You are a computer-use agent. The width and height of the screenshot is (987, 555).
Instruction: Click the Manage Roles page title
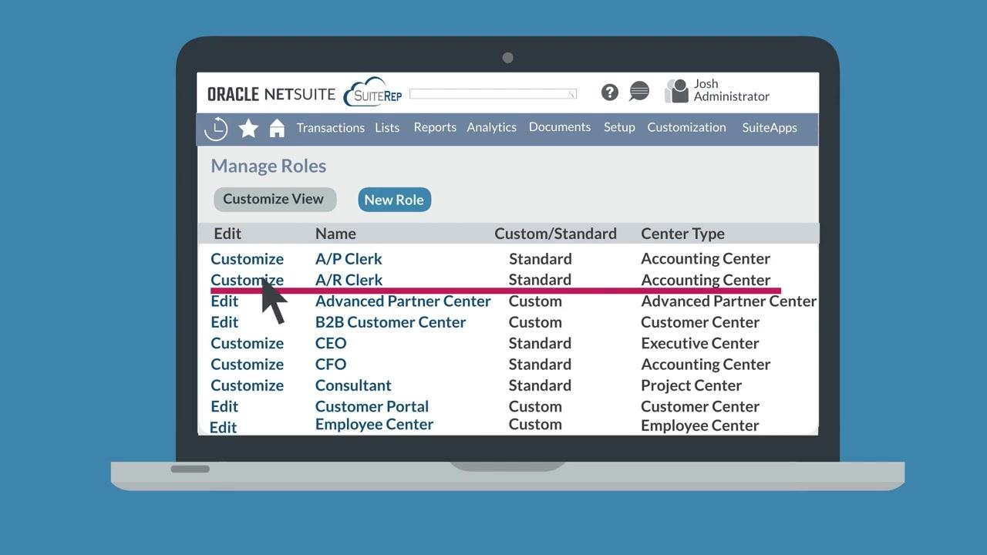click(268, 166)
